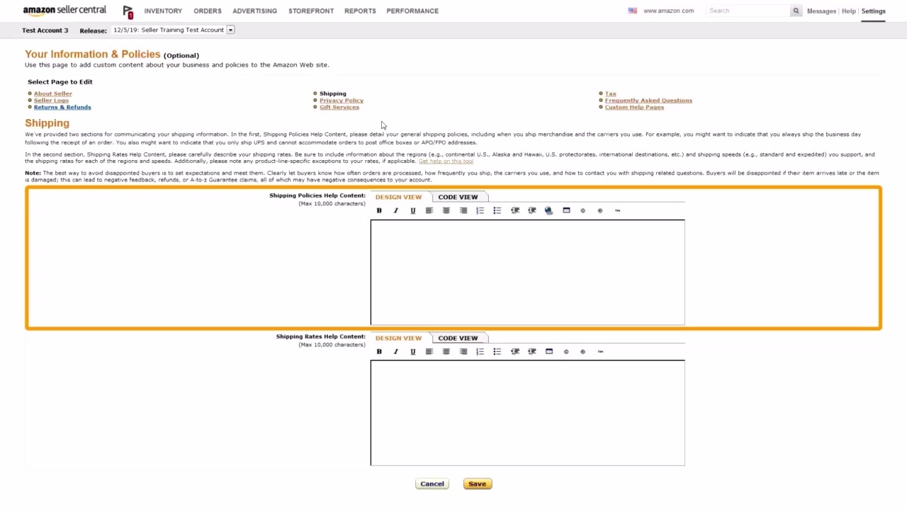
Task: Open the Tax page link
Action: pyautogui.click(x=611, y=93)
